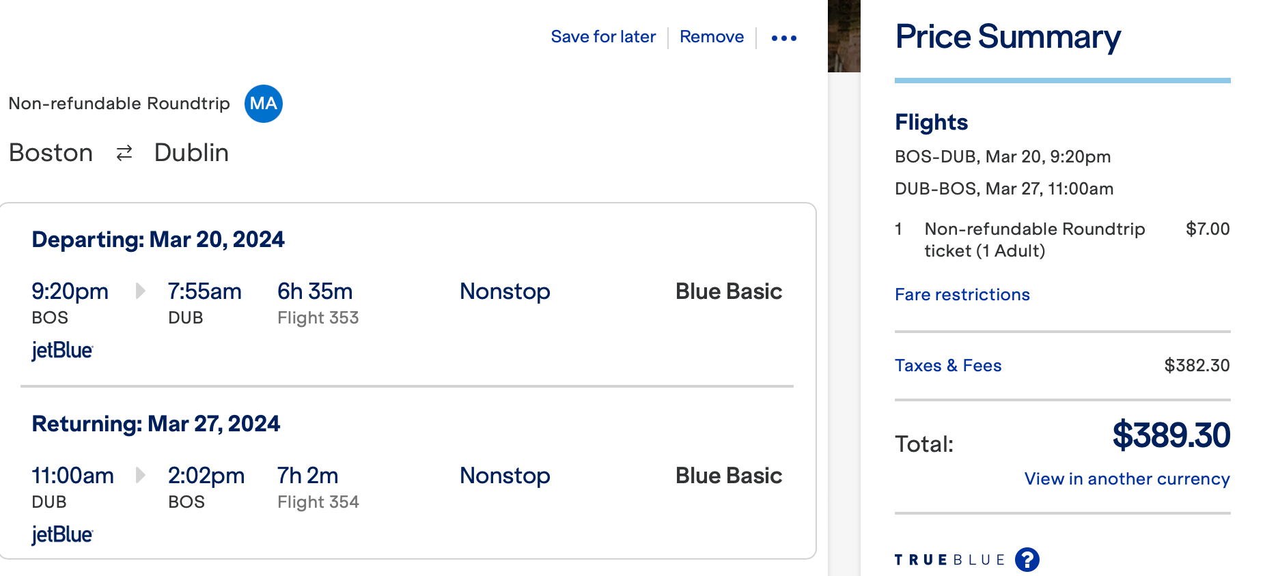Image resolution: width=1265 pixels, height=576 pixels.
Task: Click the TrueBlue logo text
Action: (949, 560)
